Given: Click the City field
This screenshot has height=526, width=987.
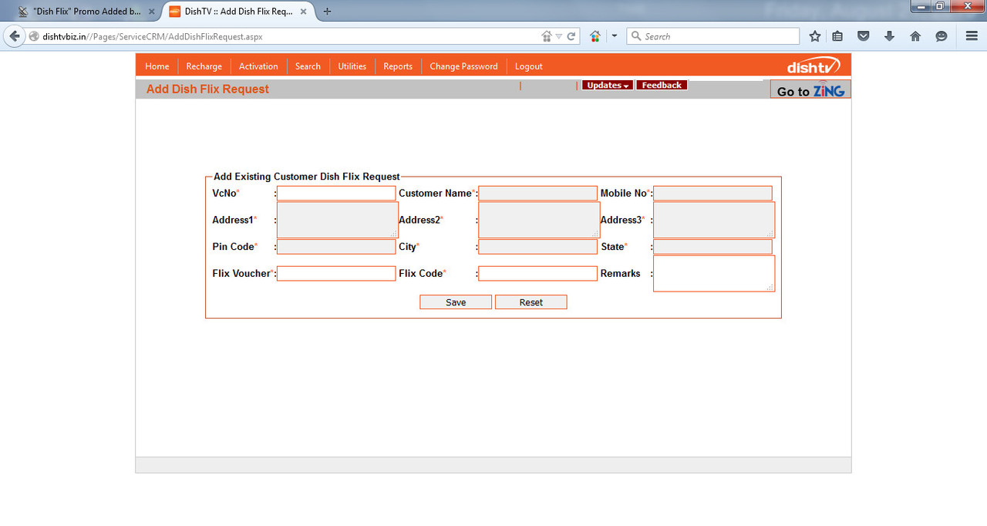Looking at the screenshot, I should point(537,247).
